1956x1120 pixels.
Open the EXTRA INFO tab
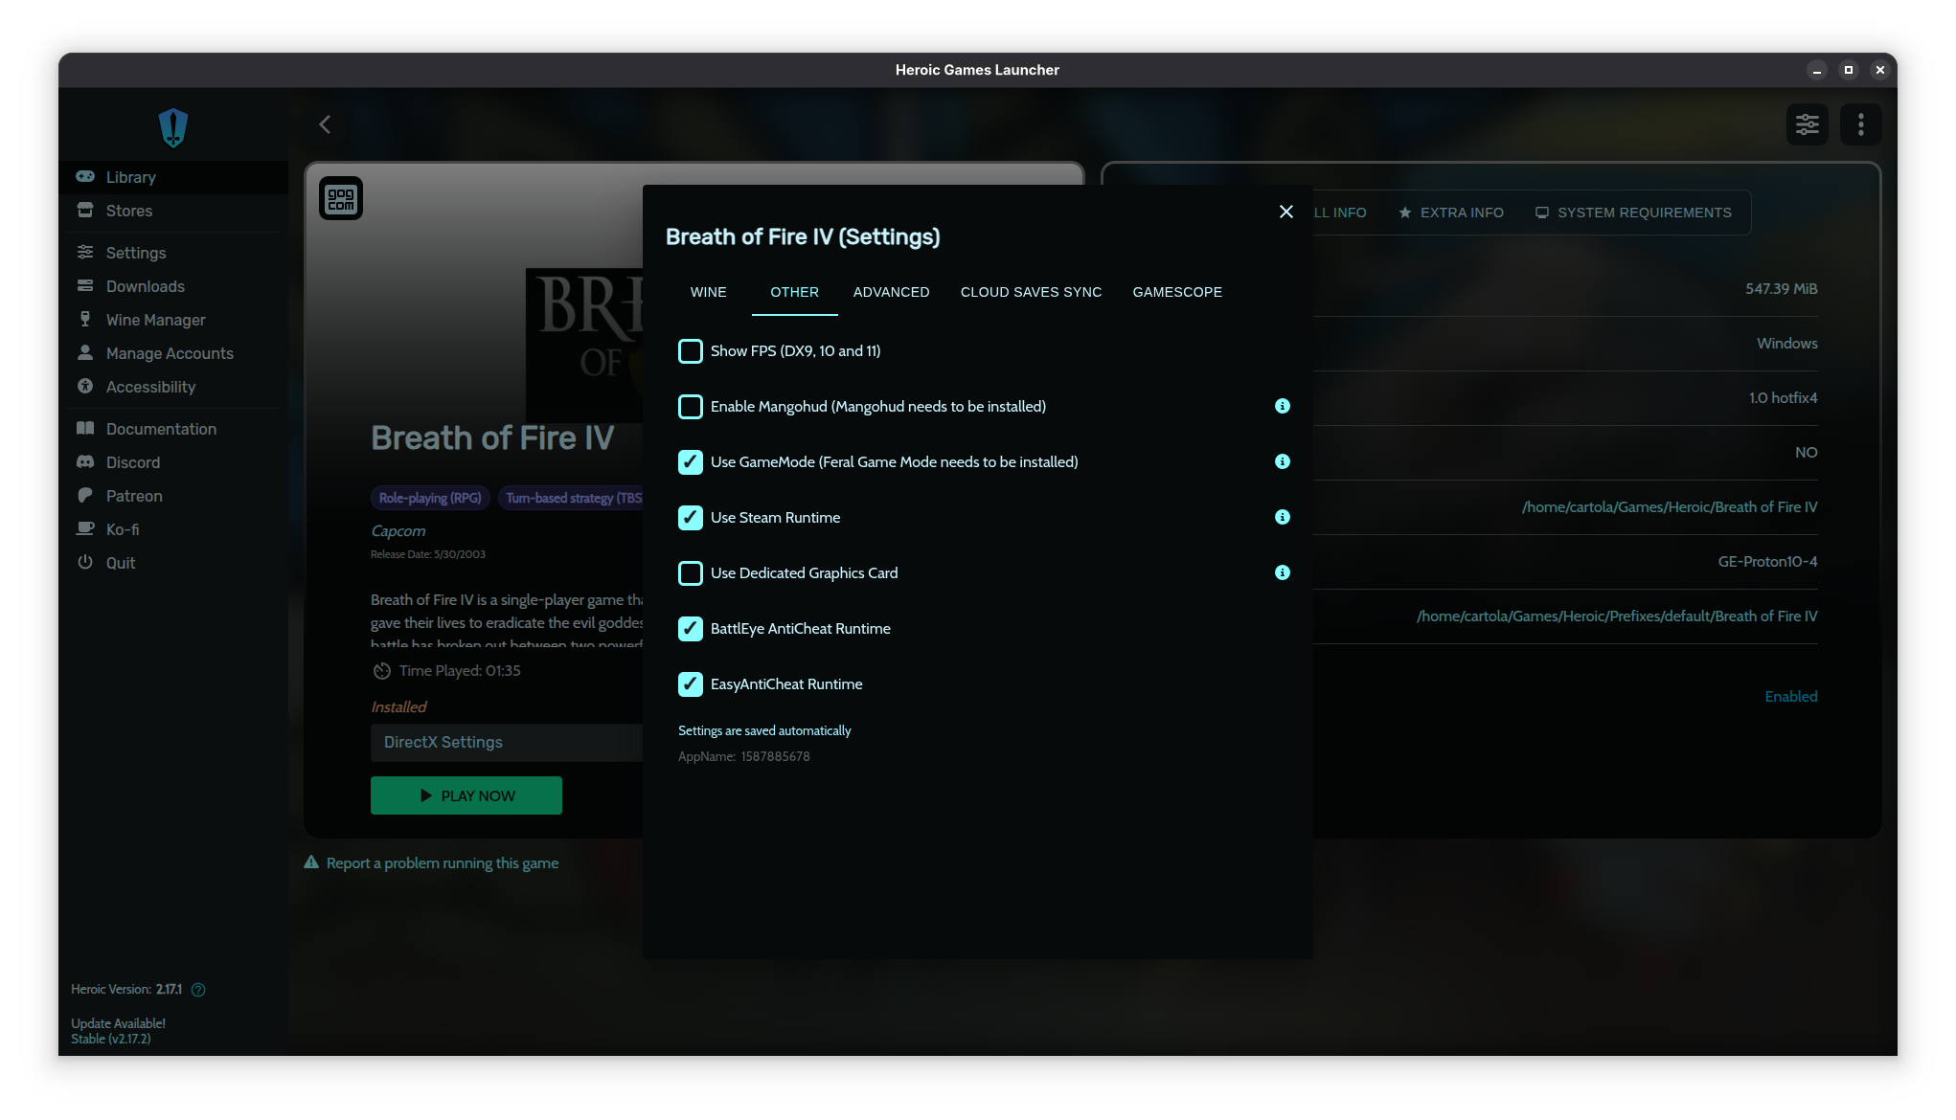(1451, 213)
